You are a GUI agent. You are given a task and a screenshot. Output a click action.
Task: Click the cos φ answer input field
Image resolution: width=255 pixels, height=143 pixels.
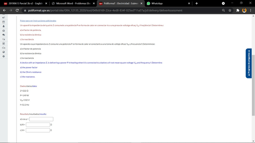click(x=41, y=119)
